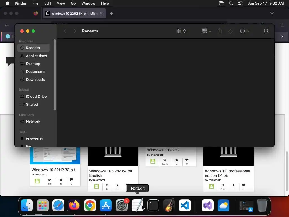Viewport: 289px width, 217px height.
Task: Change Finder view mode icon grid
Action: [181, 31]
